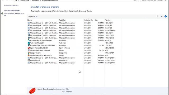This screenshot has height=95, width=169.
Task: Click the 78.1 MB size cell
Action: (x=101, y=40)
